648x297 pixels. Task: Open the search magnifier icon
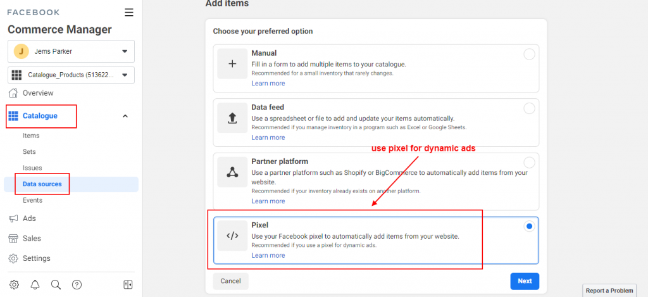tap(56, 284)
